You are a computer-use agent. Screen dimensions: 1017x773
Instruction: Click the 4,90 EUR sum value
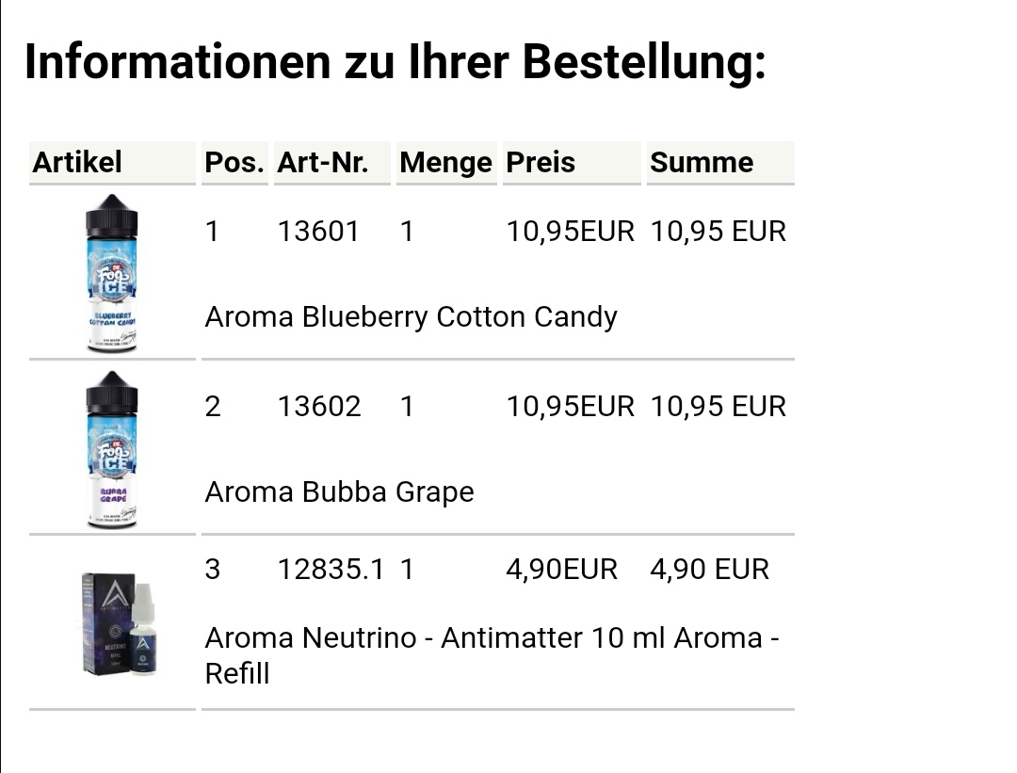click(709, 570)
